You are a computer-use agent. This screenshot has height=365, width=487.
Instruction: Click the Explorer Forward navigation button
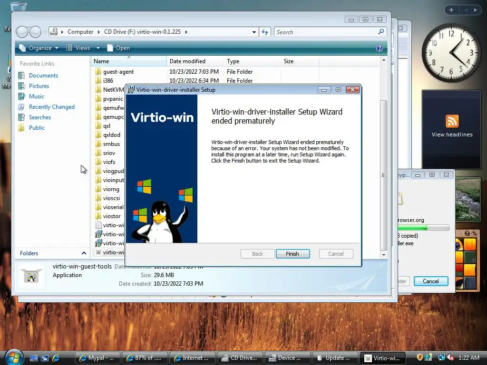(35, 32)
